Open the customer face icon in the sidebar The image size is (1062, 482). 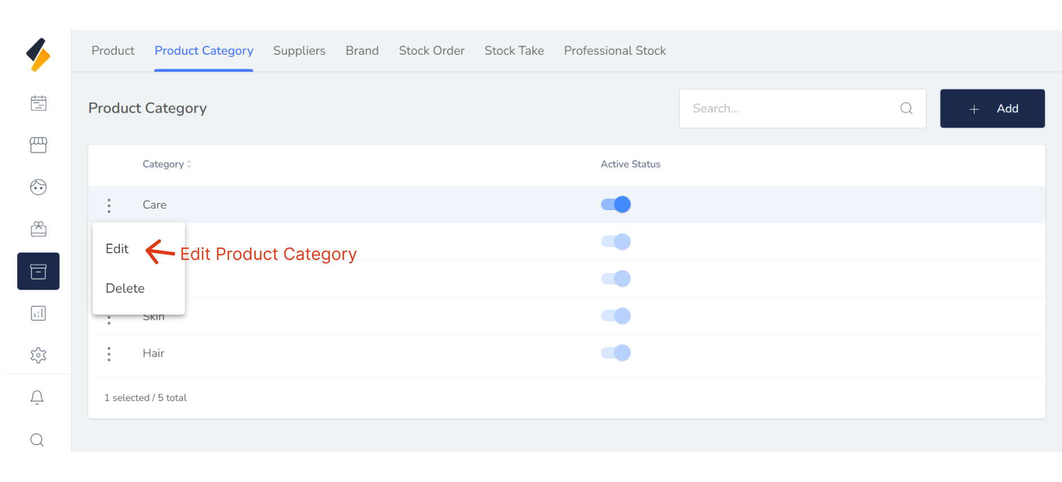click(x=38, y=187)
